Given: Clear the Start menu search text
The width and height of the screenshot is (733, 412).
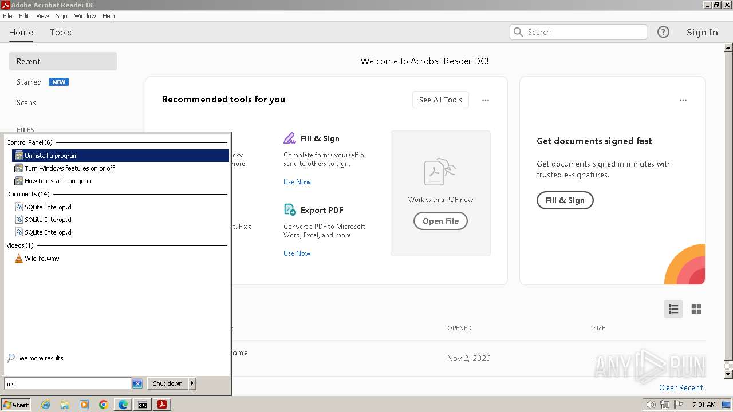Looking at the screenshot, I should 137,383.
